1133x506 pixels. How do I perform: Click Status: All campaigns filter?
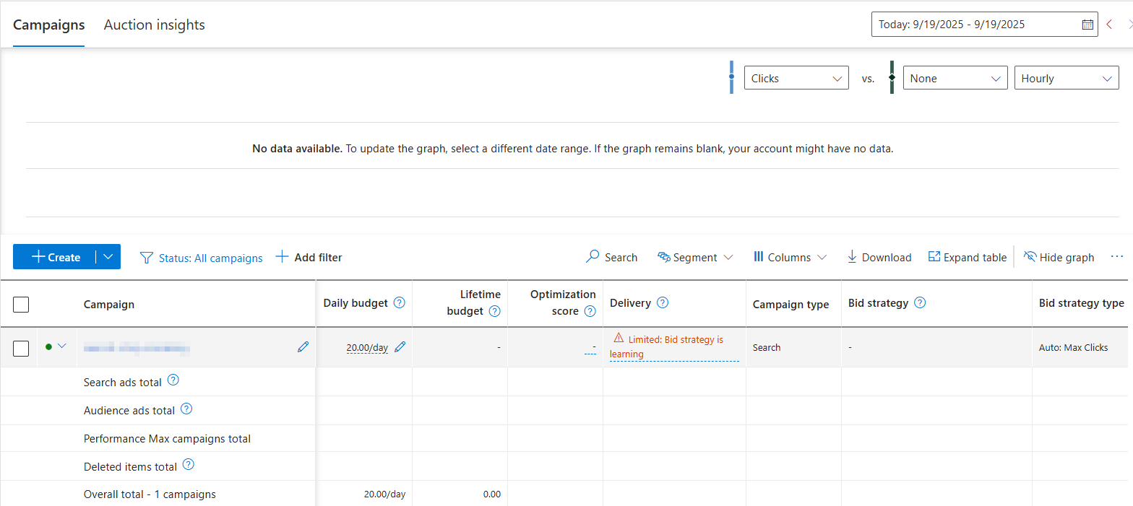coord(211,258)
